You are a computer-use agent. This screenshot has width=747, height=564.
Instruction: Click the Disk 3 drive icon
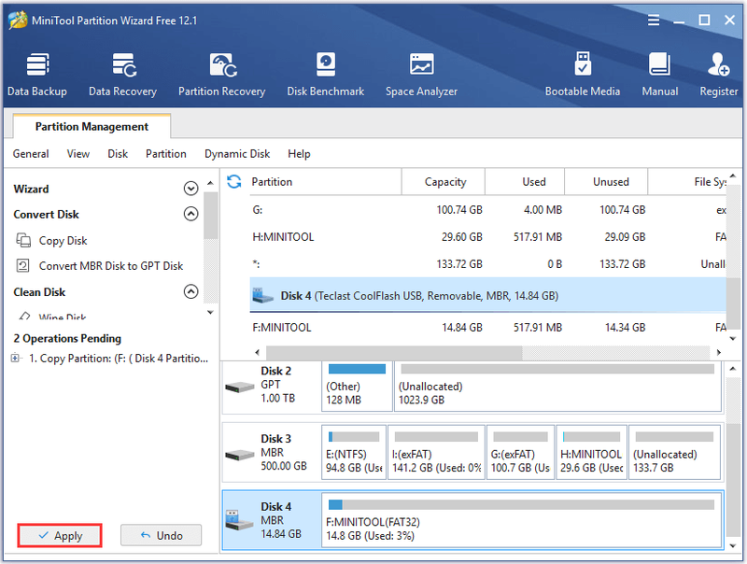coord(240,455)
